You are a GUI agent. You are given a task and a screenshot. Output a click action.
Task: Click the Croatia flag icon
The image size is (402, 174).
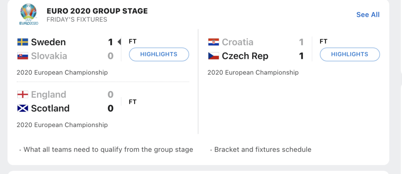point(213,42)
